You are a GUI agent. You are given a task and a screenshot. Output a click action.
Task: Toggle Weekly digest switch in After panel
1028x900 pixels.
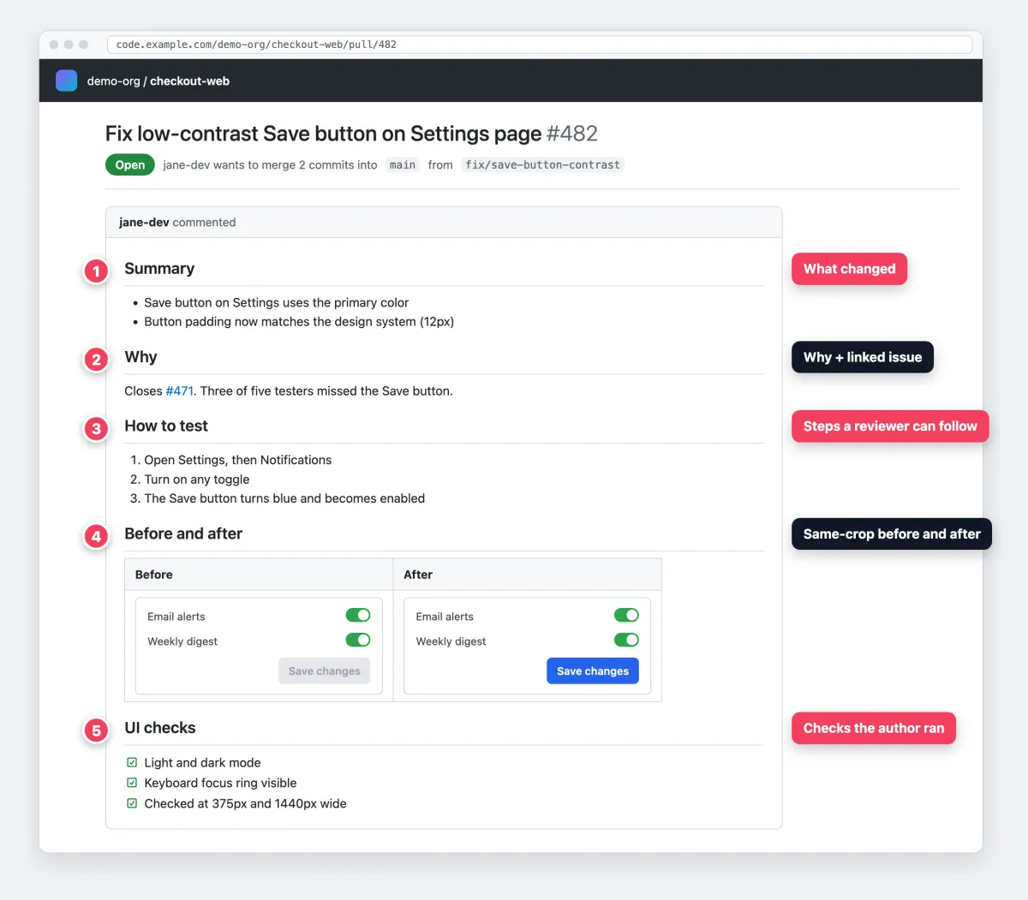(x=626, y=640)
